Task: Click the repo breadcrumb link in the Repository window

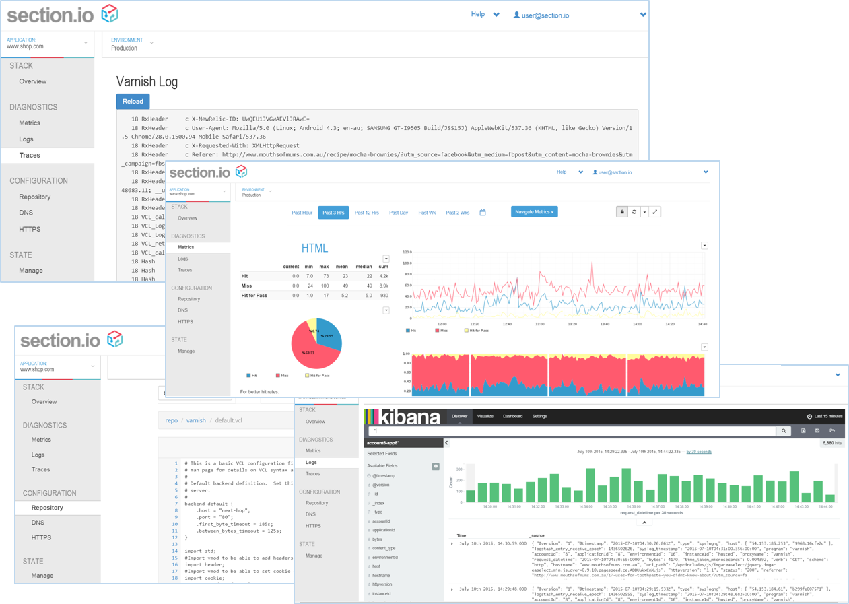Action: tap(172, 420)
